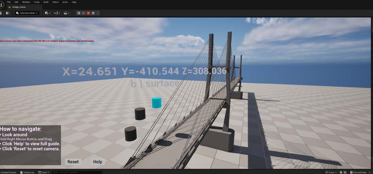Viewport: 373px width, 174px height.
Task: Expand the Cmd console type dropdown
Action: [44, 172]
